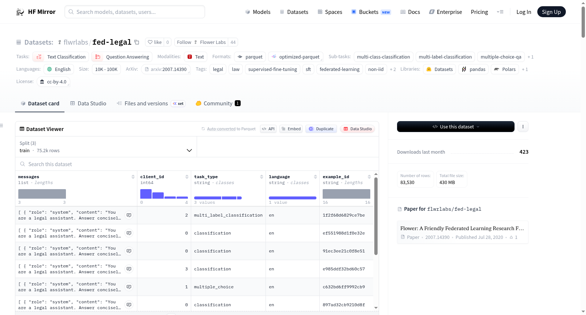Toggle like on fed-legal dataset
Image resolution: width=586 pixels, height=315 pixels.
(155, 42)
